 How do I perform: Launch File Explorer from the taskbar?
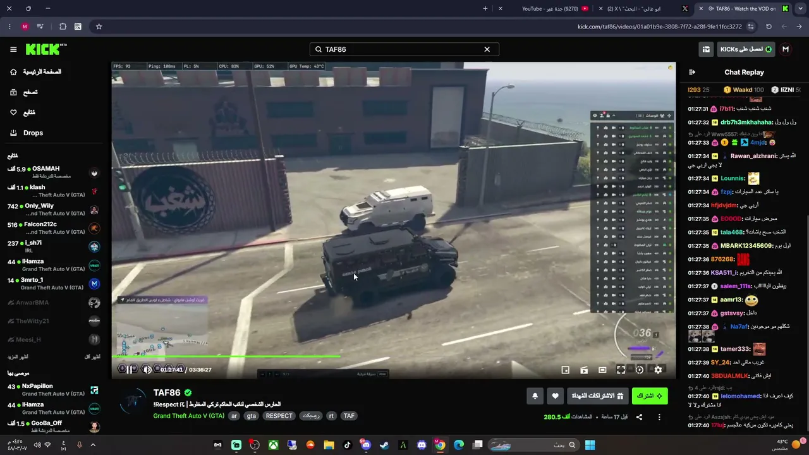tap(329, 445)
